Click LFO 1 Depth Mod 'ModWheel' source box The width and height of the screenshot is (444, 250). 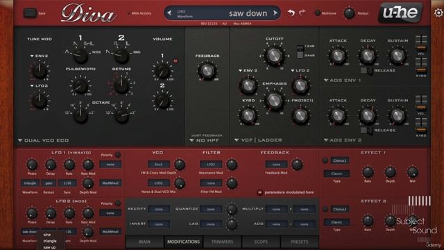(x=110, y=183)
